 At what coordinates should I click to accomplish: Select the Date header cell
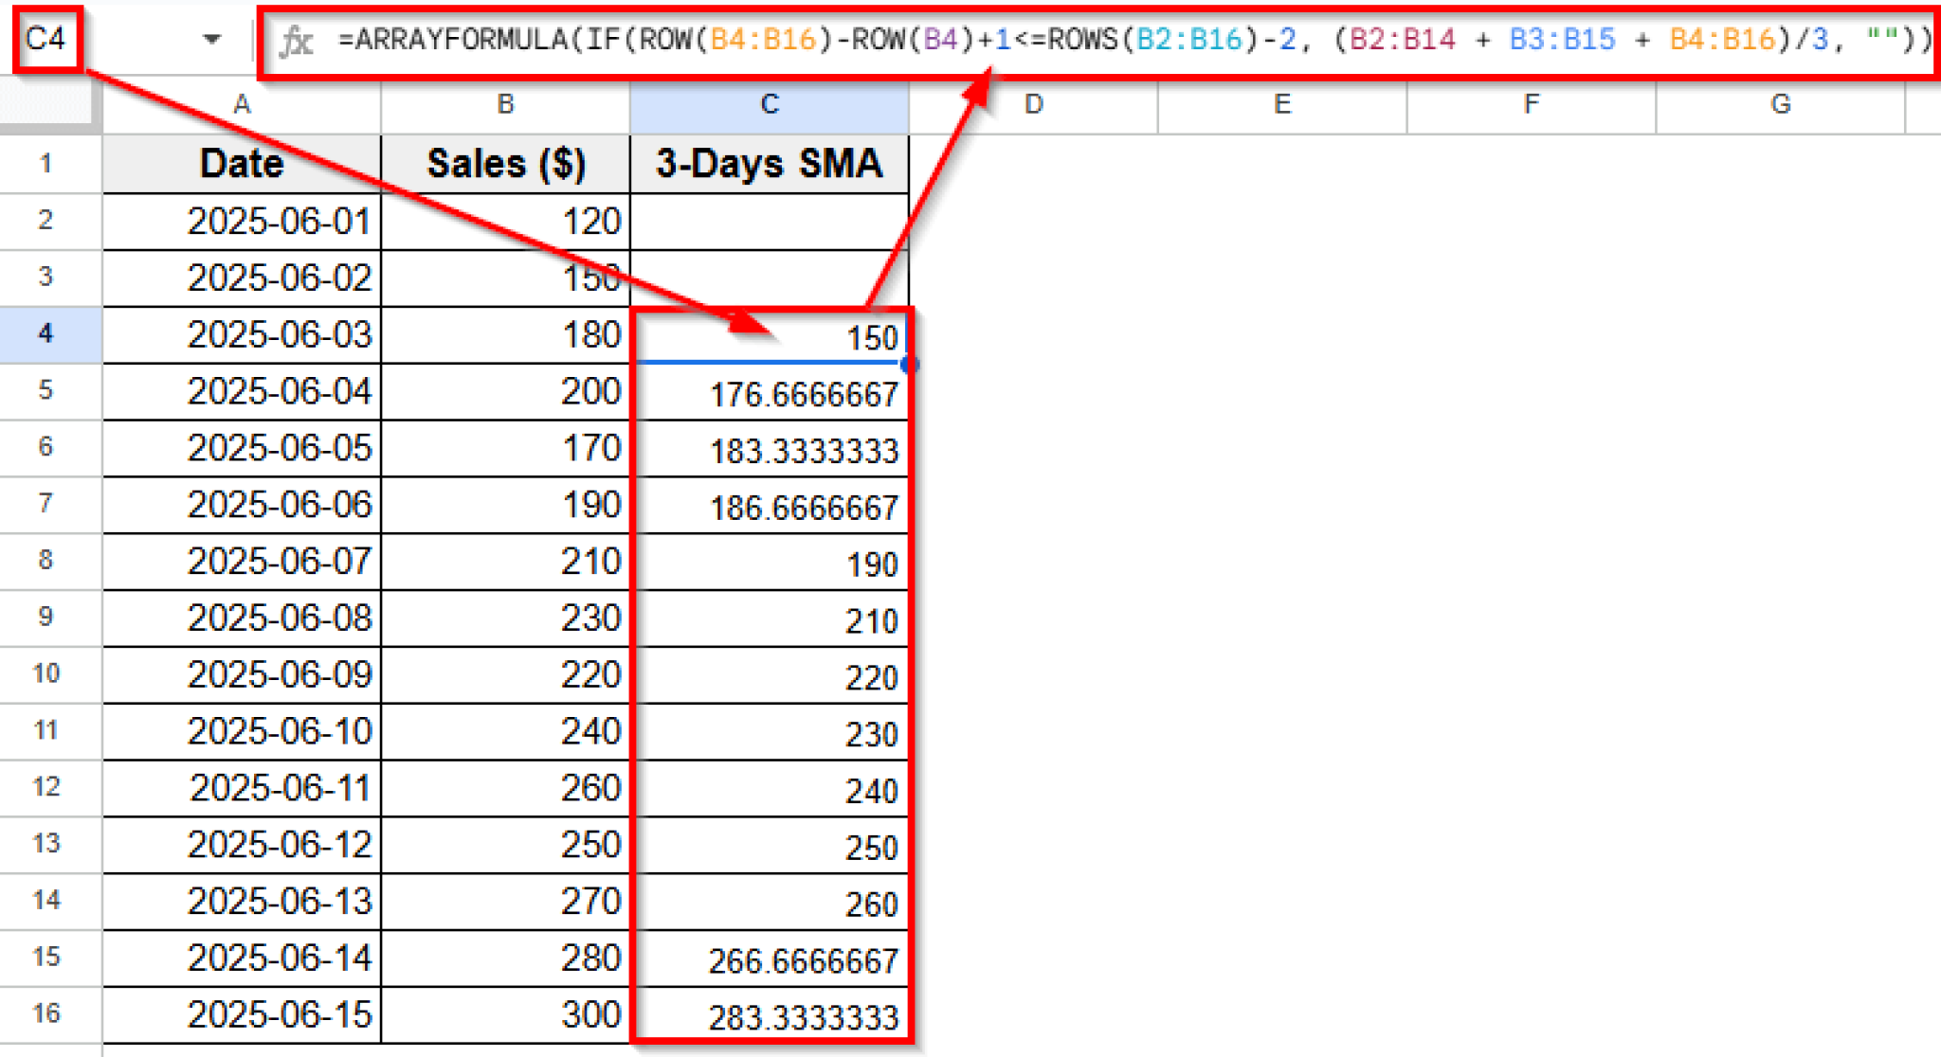click(242, 163)
